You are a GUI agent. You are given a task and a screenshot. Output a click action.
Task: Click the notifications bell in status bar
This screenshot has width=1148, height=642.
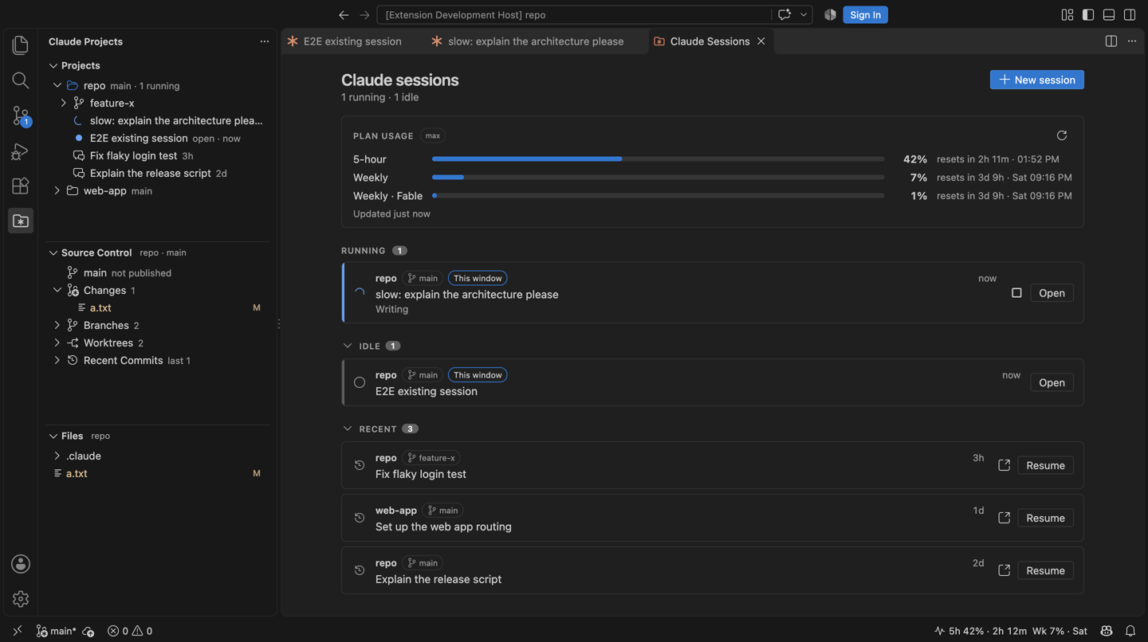coord(1130,631)
